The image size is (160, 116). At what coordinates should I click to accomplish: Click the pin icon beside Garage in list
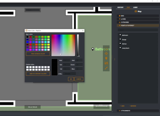pyautogui.click(x=120, y=39)
